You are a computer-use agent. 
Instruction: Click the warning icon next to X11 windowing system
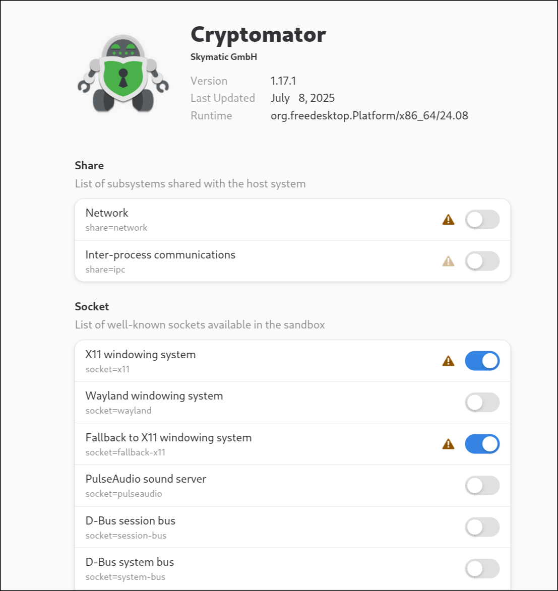448,361
